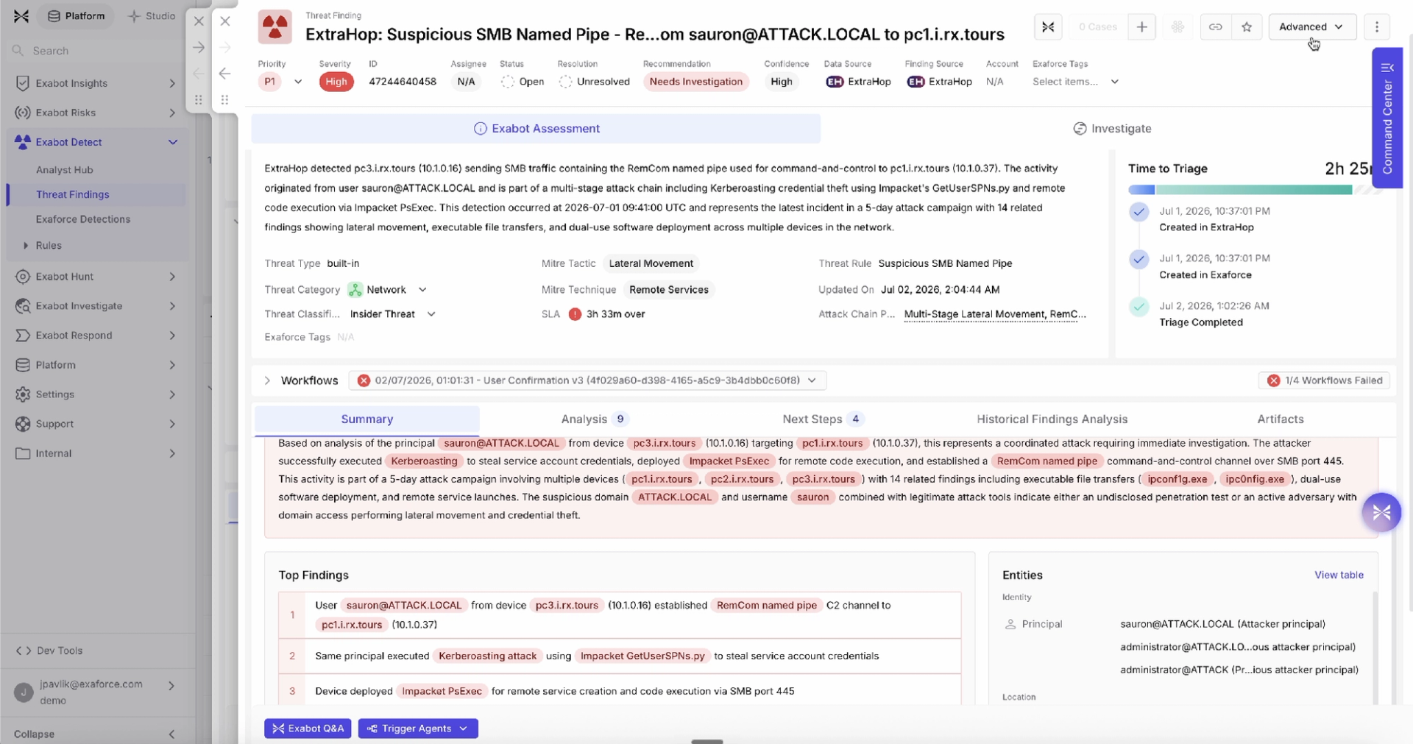Click the Exabot Q&A button
1413x744 pixels.
pyautogui.click(x=308, y=729)
